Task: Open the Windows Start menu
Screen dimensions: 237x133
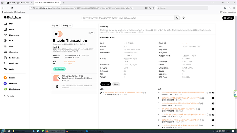Action: [3, 131]
